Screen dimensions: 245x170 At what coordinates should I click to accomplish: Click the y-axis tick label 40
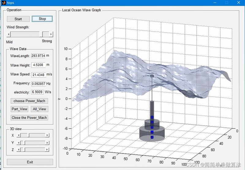pyautogui.click(x=221, y=144)
